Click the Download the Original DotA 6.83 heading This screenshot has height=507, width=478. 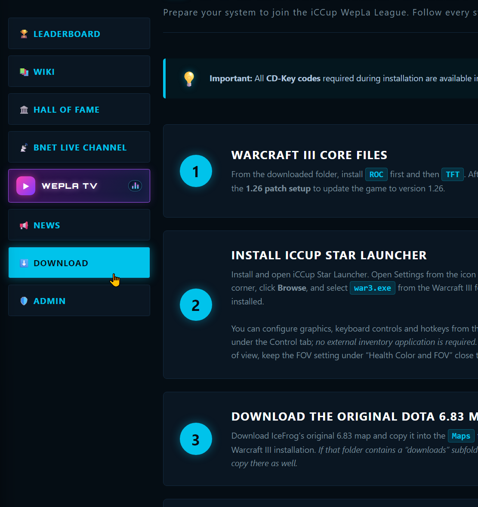click(x=355, y=416)
